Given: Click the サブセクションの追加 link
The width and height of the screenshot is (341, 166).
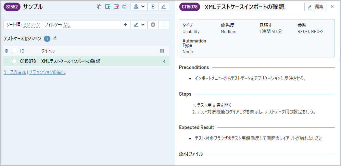Looking at the screenshot, I should click(x=47, y=72).
